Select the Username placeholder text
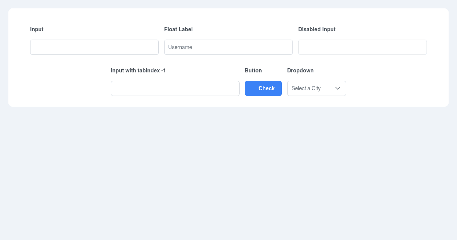Screen dimensions: 457x240 pos(180,47)
